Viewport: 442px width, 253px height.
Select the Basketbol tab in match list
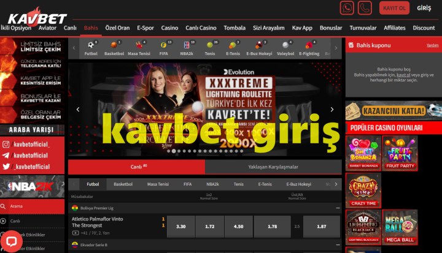tap(123, 184)
